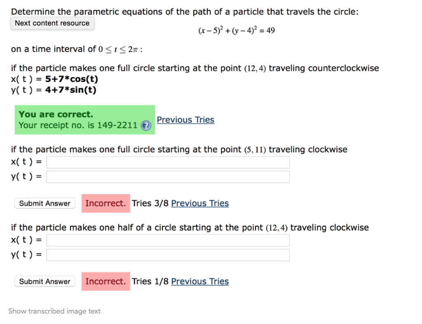The image size is (422, 324).
Task: Click the Incorrect label showing Tries 3/8
Action: pos(105,203)
